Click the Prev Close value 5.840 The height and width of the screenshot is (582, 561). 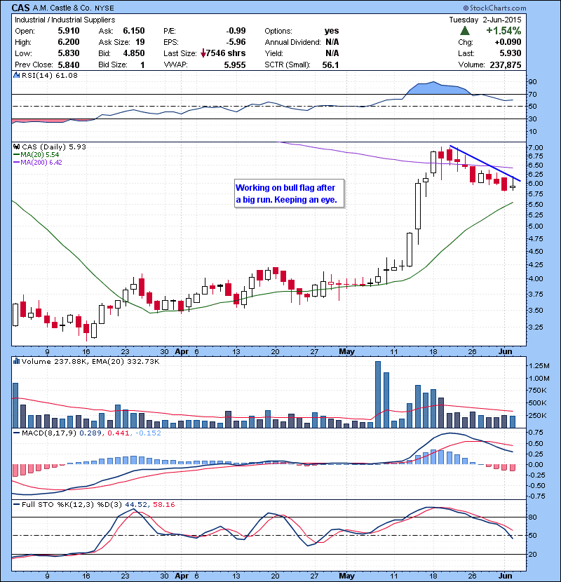[69, 65]
